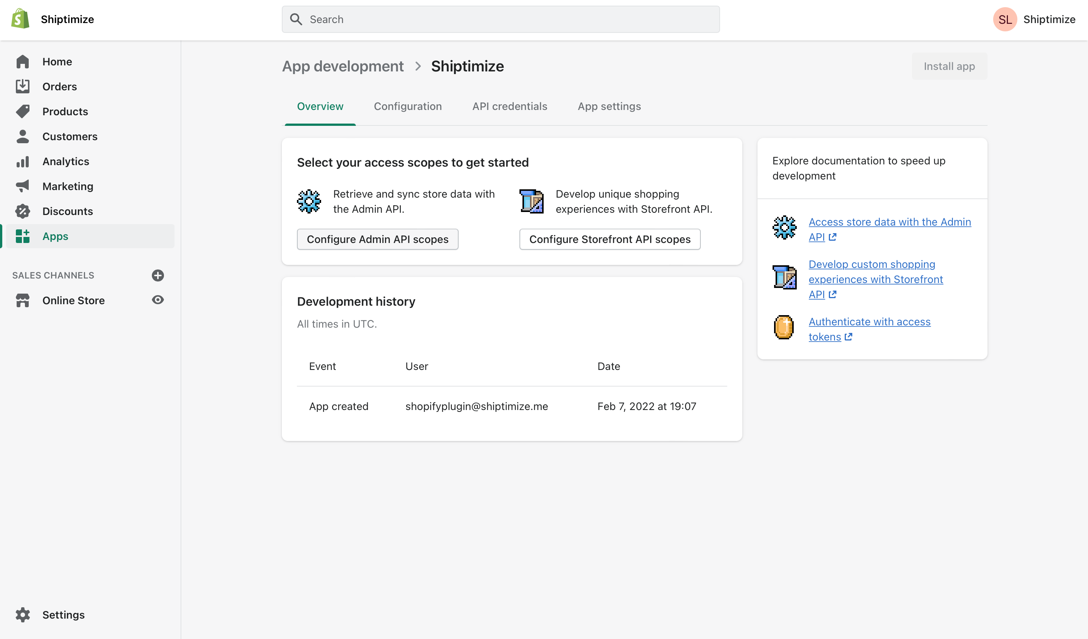
Task: Open Access store data with Admin API link
Action: pos(889,229)
